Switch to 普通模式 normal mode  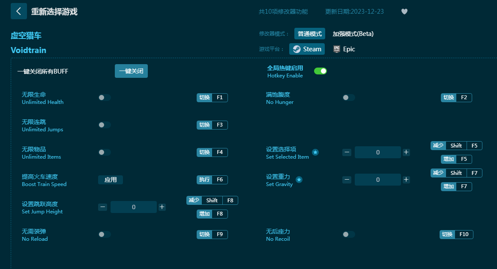(x=309, y=34)
